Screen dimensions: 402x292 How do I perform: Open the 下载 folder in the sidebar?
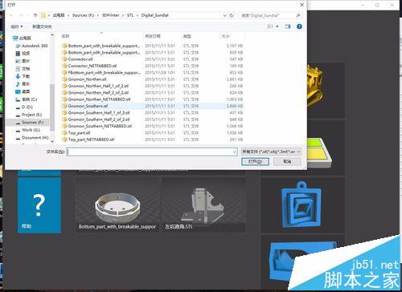[23, 76]
